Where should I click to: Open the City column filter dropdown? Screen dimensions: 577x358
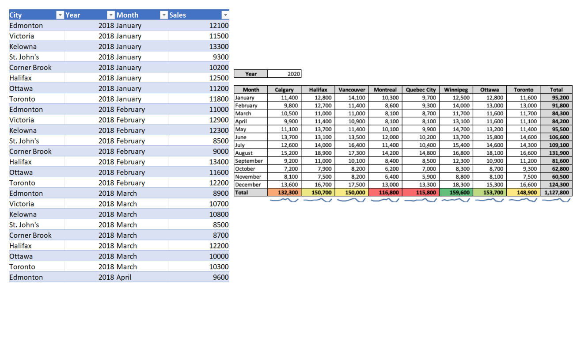(60, 15)
